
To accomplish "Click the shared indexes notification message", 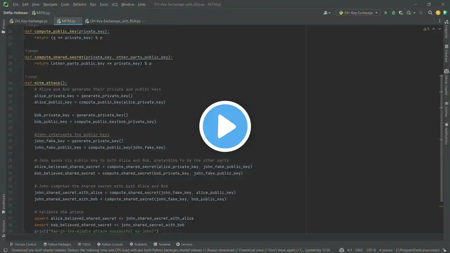I will point(171,250).
